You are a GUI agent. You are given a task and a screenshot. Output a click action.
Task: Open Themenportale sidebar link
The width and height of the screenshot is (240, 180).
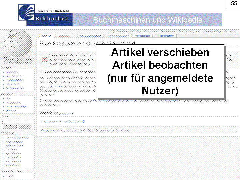14,80
